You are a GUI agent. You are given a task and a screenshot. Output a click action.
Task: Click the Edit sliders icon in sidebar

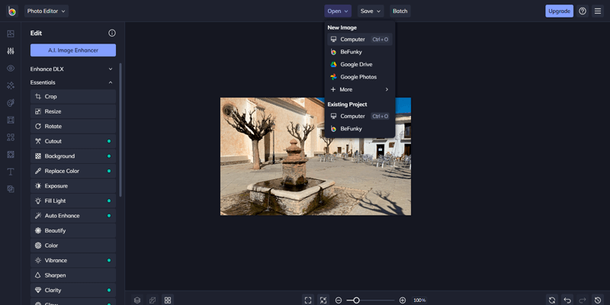point(11,51)
